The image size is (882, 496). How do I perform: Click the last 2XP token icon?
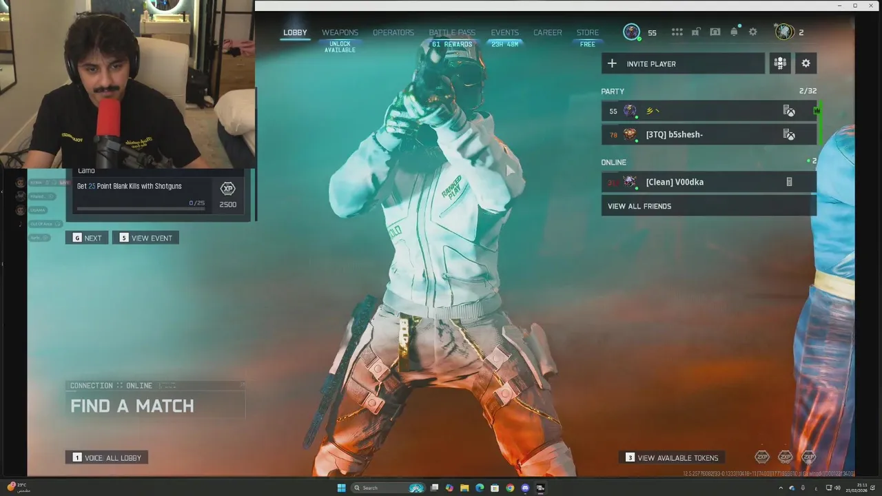pyautogui.click(x=809, y=457)
